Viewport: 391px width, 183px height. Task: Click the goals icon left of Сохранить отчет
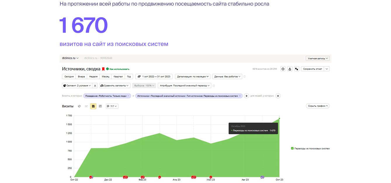pyautogui.click(x=297, y=69)
